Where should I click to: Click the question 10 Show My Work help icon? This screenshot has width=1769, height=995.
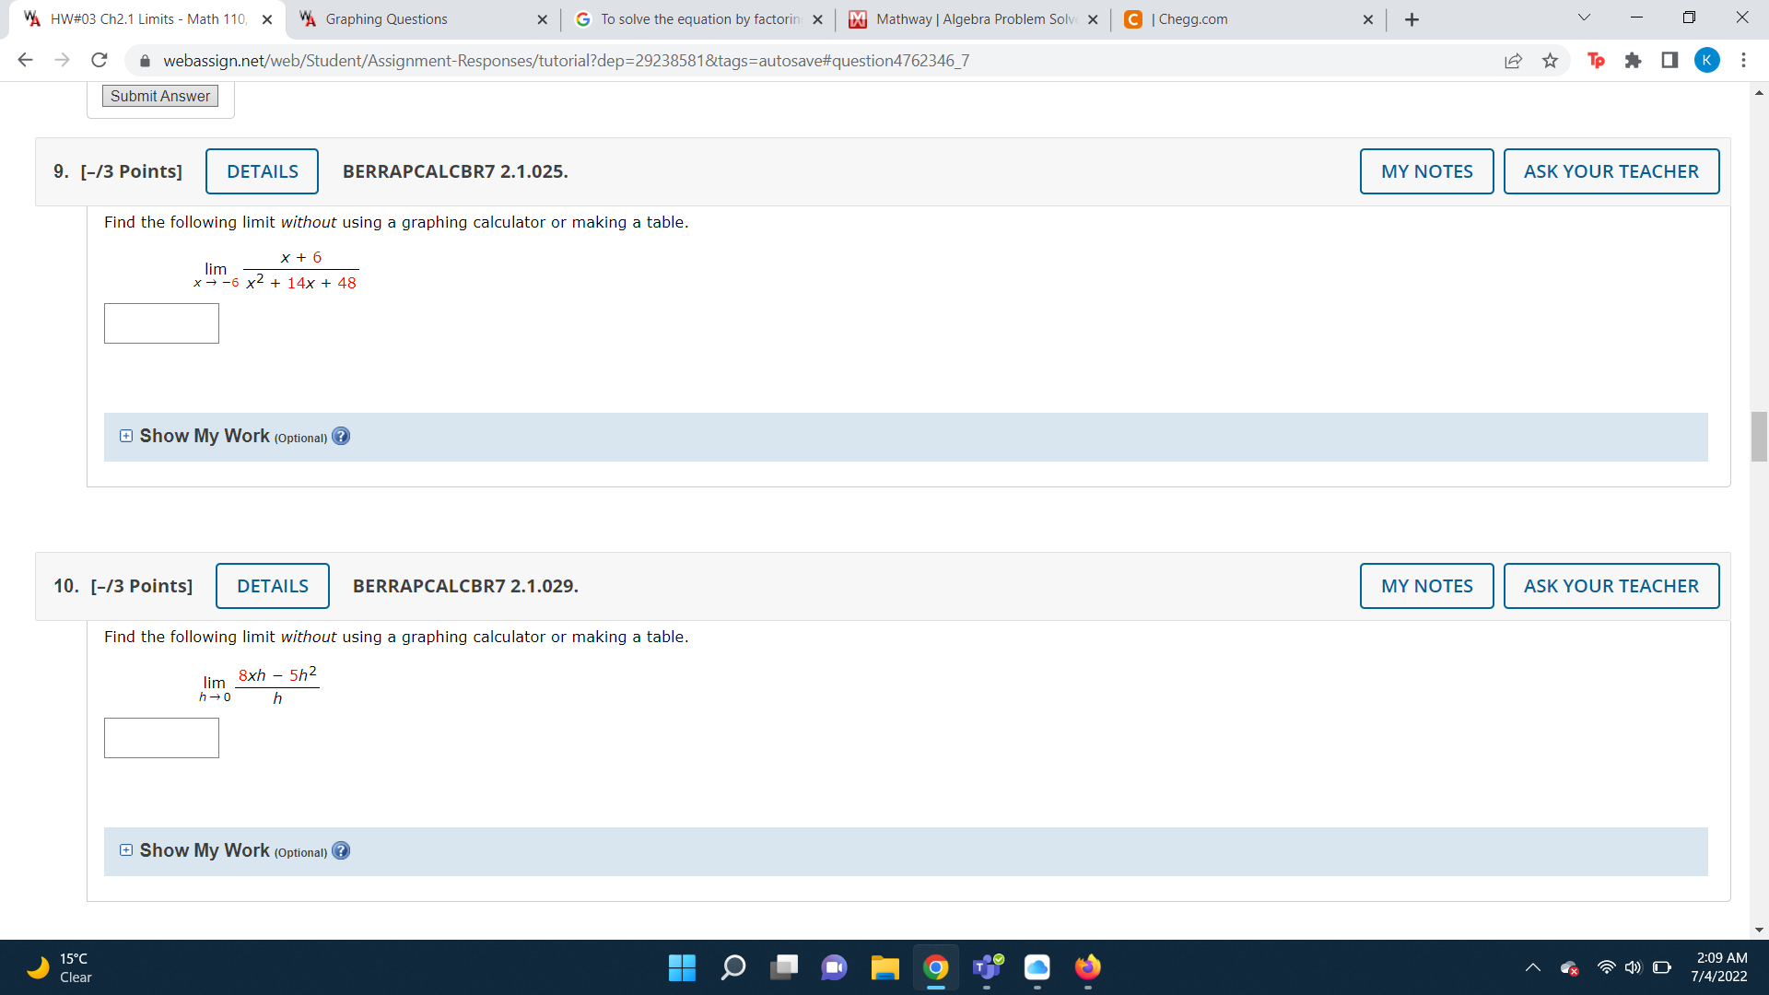click(x=341, y=851)
